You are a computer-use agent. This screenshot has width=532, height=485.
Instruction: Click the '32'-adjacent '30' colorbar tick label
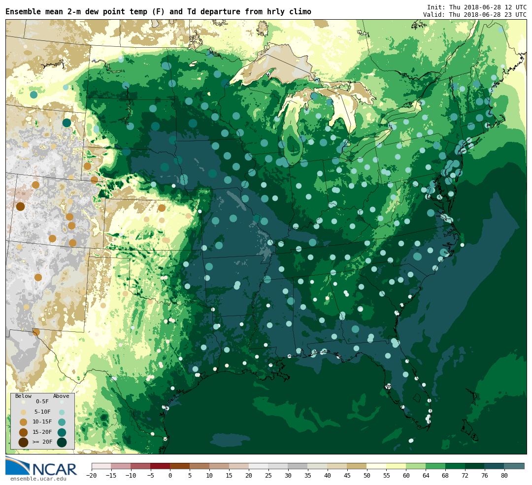(x=288, y=476)
